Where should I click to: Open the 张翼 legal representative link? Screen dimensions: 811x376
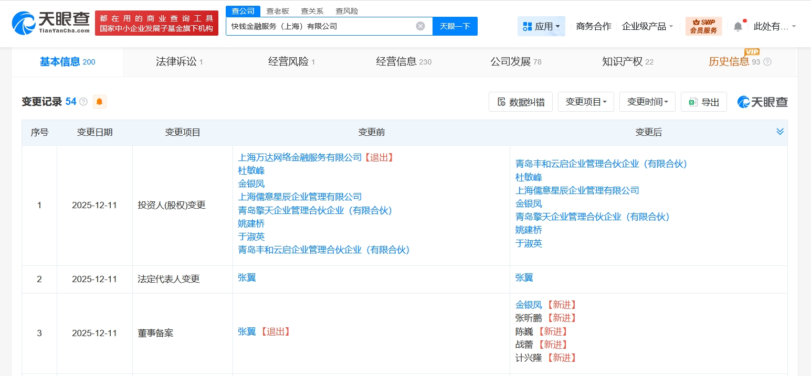(x=247, y=278)
